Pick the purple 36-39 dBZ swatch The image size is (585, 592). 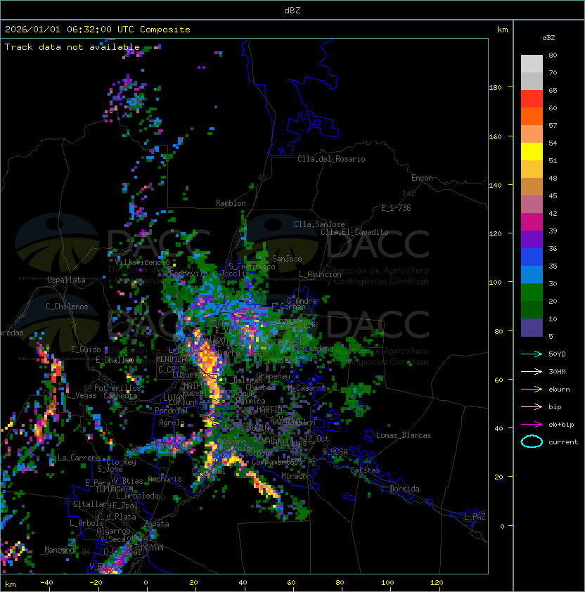coord(532,240)
